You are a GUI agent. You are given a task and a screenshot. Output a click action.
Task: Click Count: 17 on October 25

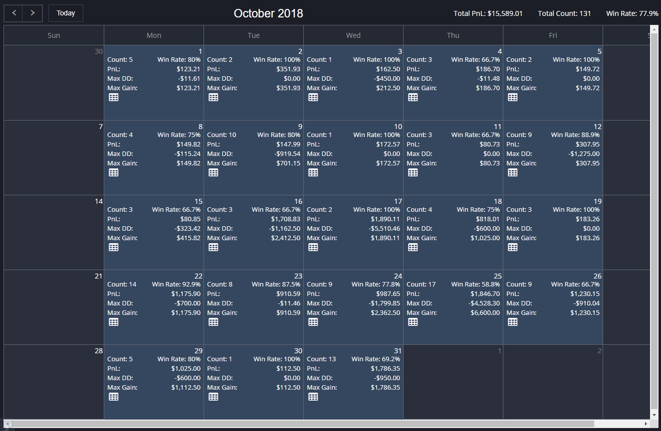point(421,285)
